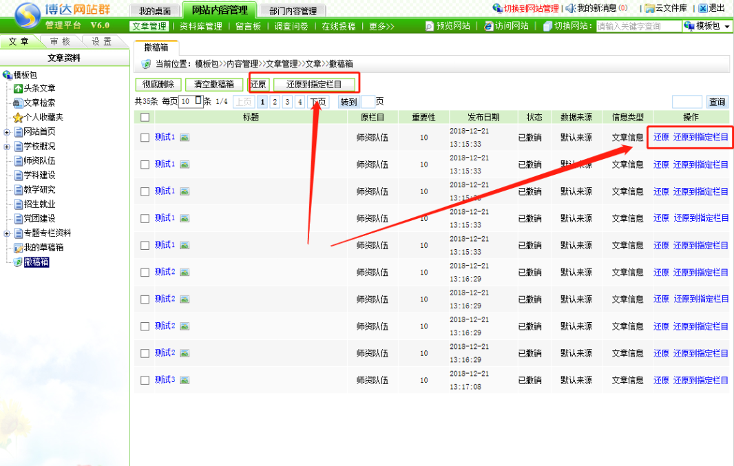The image size is (734, 466).
Task: Expand the 专题专栏资料 tree node
Action: [7, 233]
